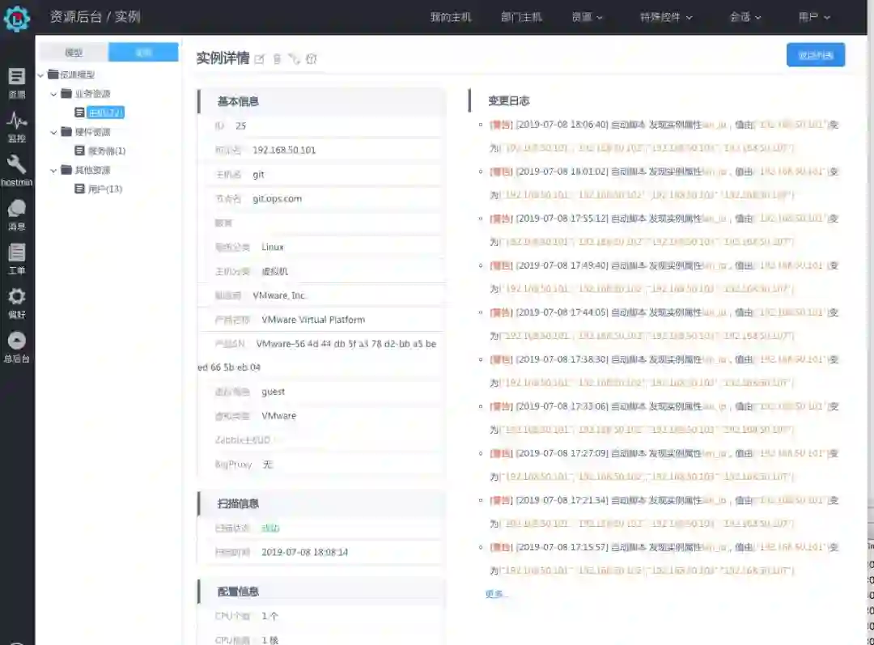874x645 pixels.
Task: Open the 用户 dropdown in top navigation
Action: (814, 17)
